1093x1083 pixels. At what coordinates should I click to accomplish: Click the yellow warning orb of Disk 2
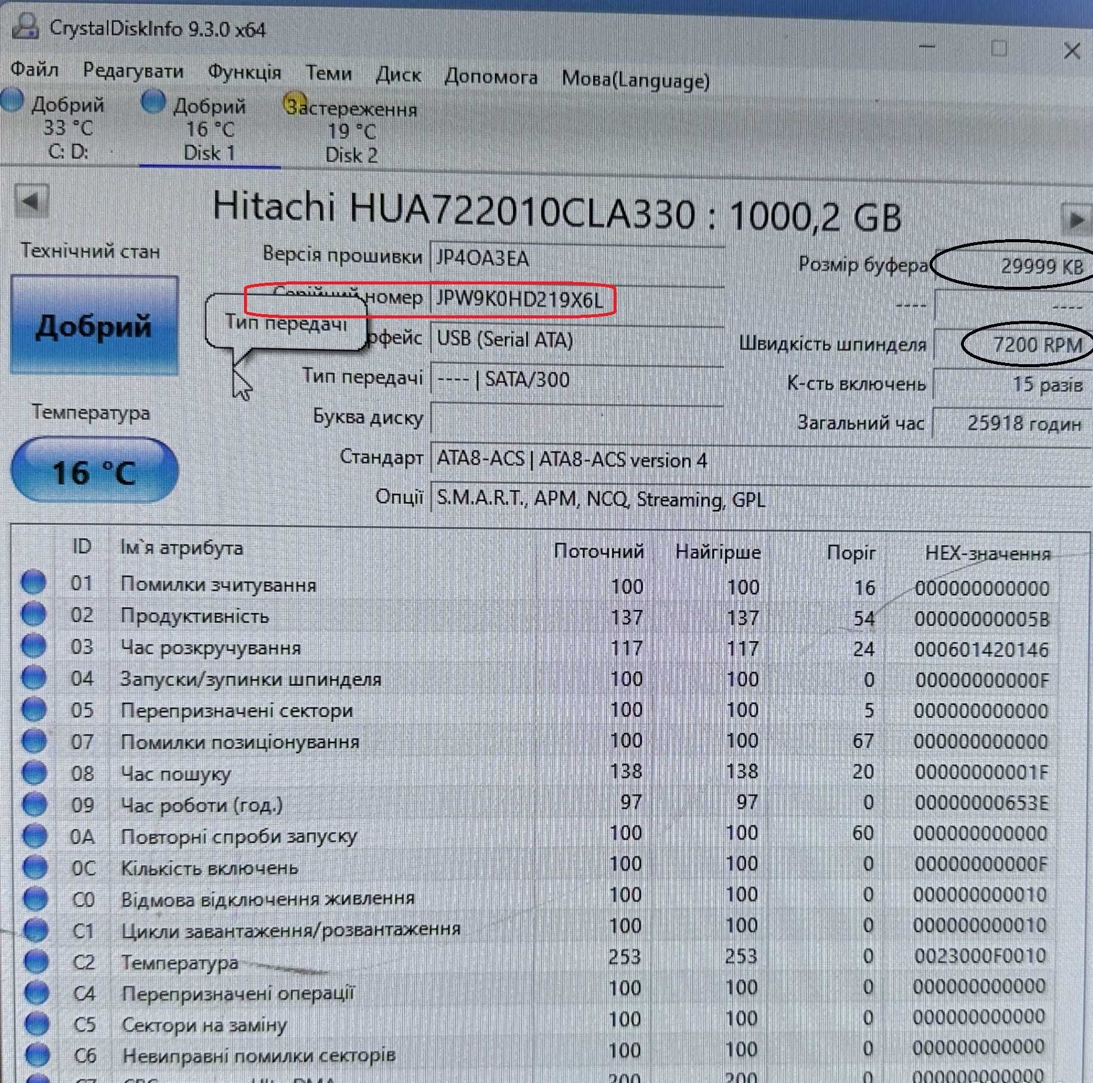click(x=295, y=104)
